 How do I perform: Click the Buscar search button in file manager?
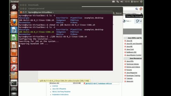point(117,13)
